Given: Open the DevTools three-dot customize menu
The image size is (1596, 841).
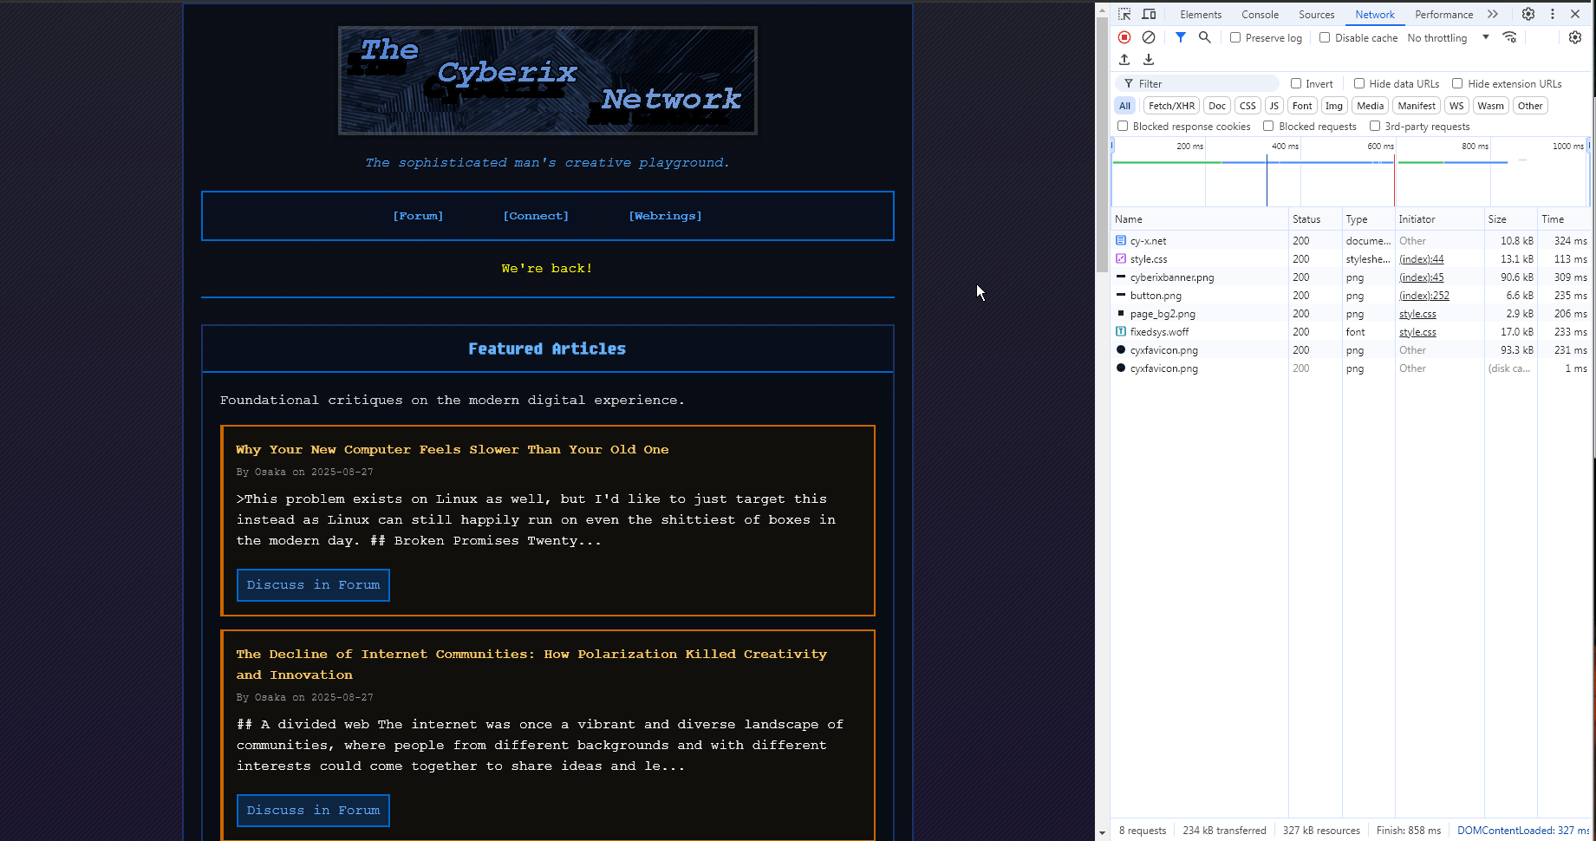Looking at the screenshot, I should point(1553,14).
